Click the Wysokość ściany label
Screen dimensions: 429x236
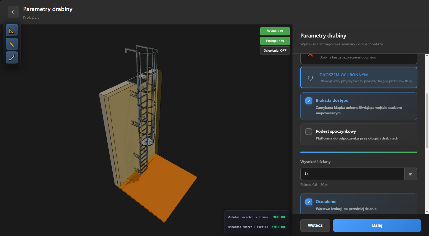tap(315, 162)
